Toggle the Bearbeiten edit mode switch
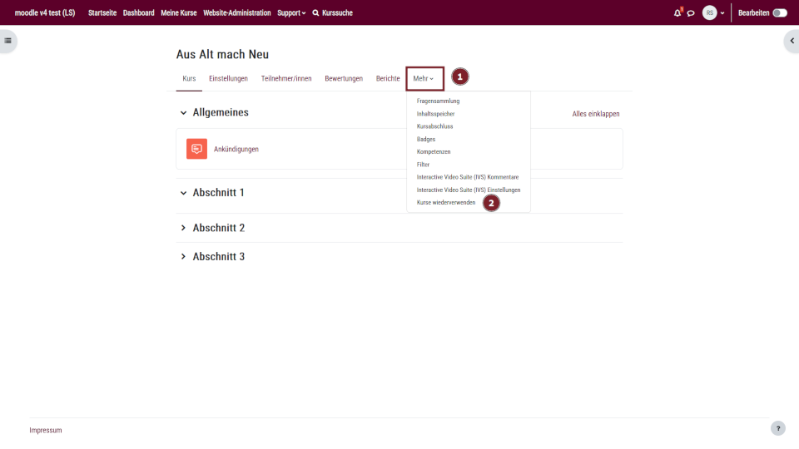 pos(780,12)
